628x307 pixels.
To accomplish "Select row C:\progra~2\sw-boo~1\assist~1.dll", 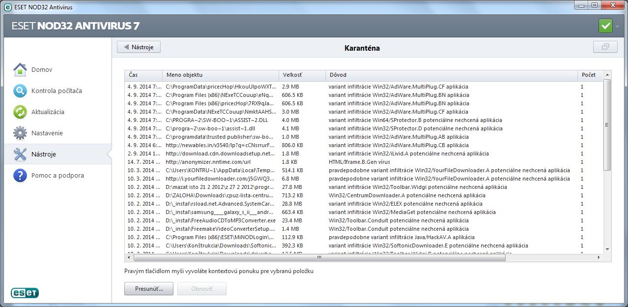I will [x=364, y=128].
